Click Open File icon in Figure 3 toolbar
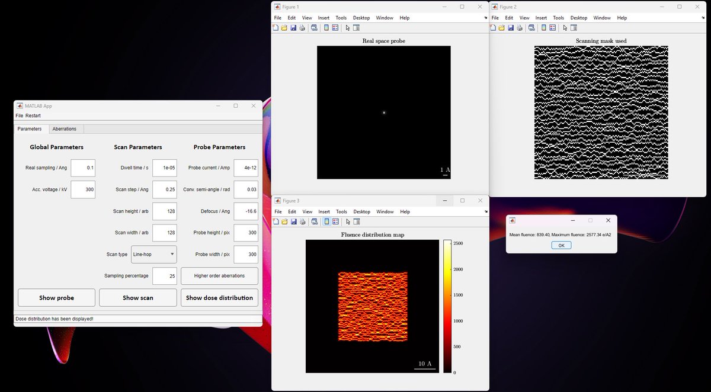This screenshot has width=711, height=392. click(x=284, y=221)
